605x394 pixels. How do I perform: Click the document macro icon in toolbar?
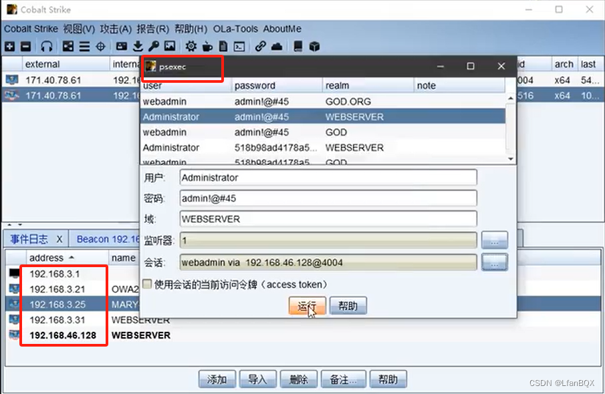click(223, 47)
